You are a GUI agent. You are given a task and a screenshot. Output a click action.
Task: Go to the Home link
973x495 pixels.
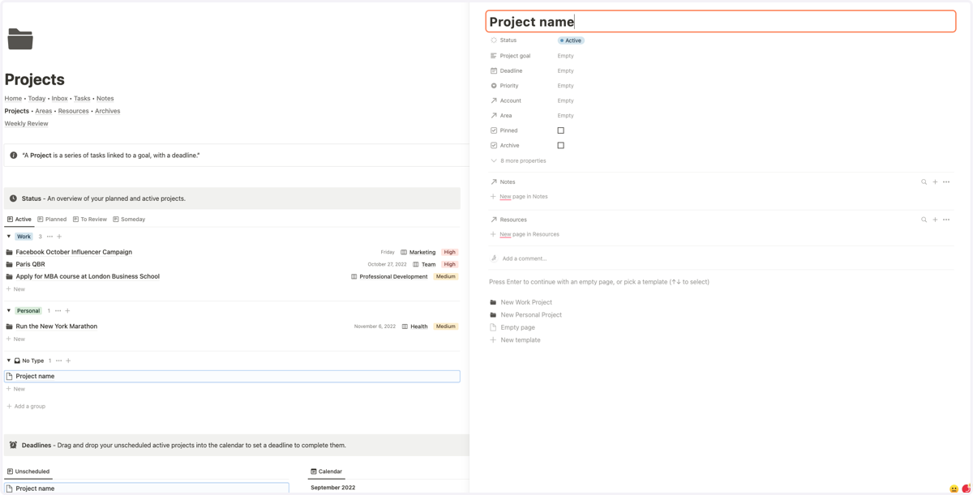pyautogui.click(x=13, y=99)
